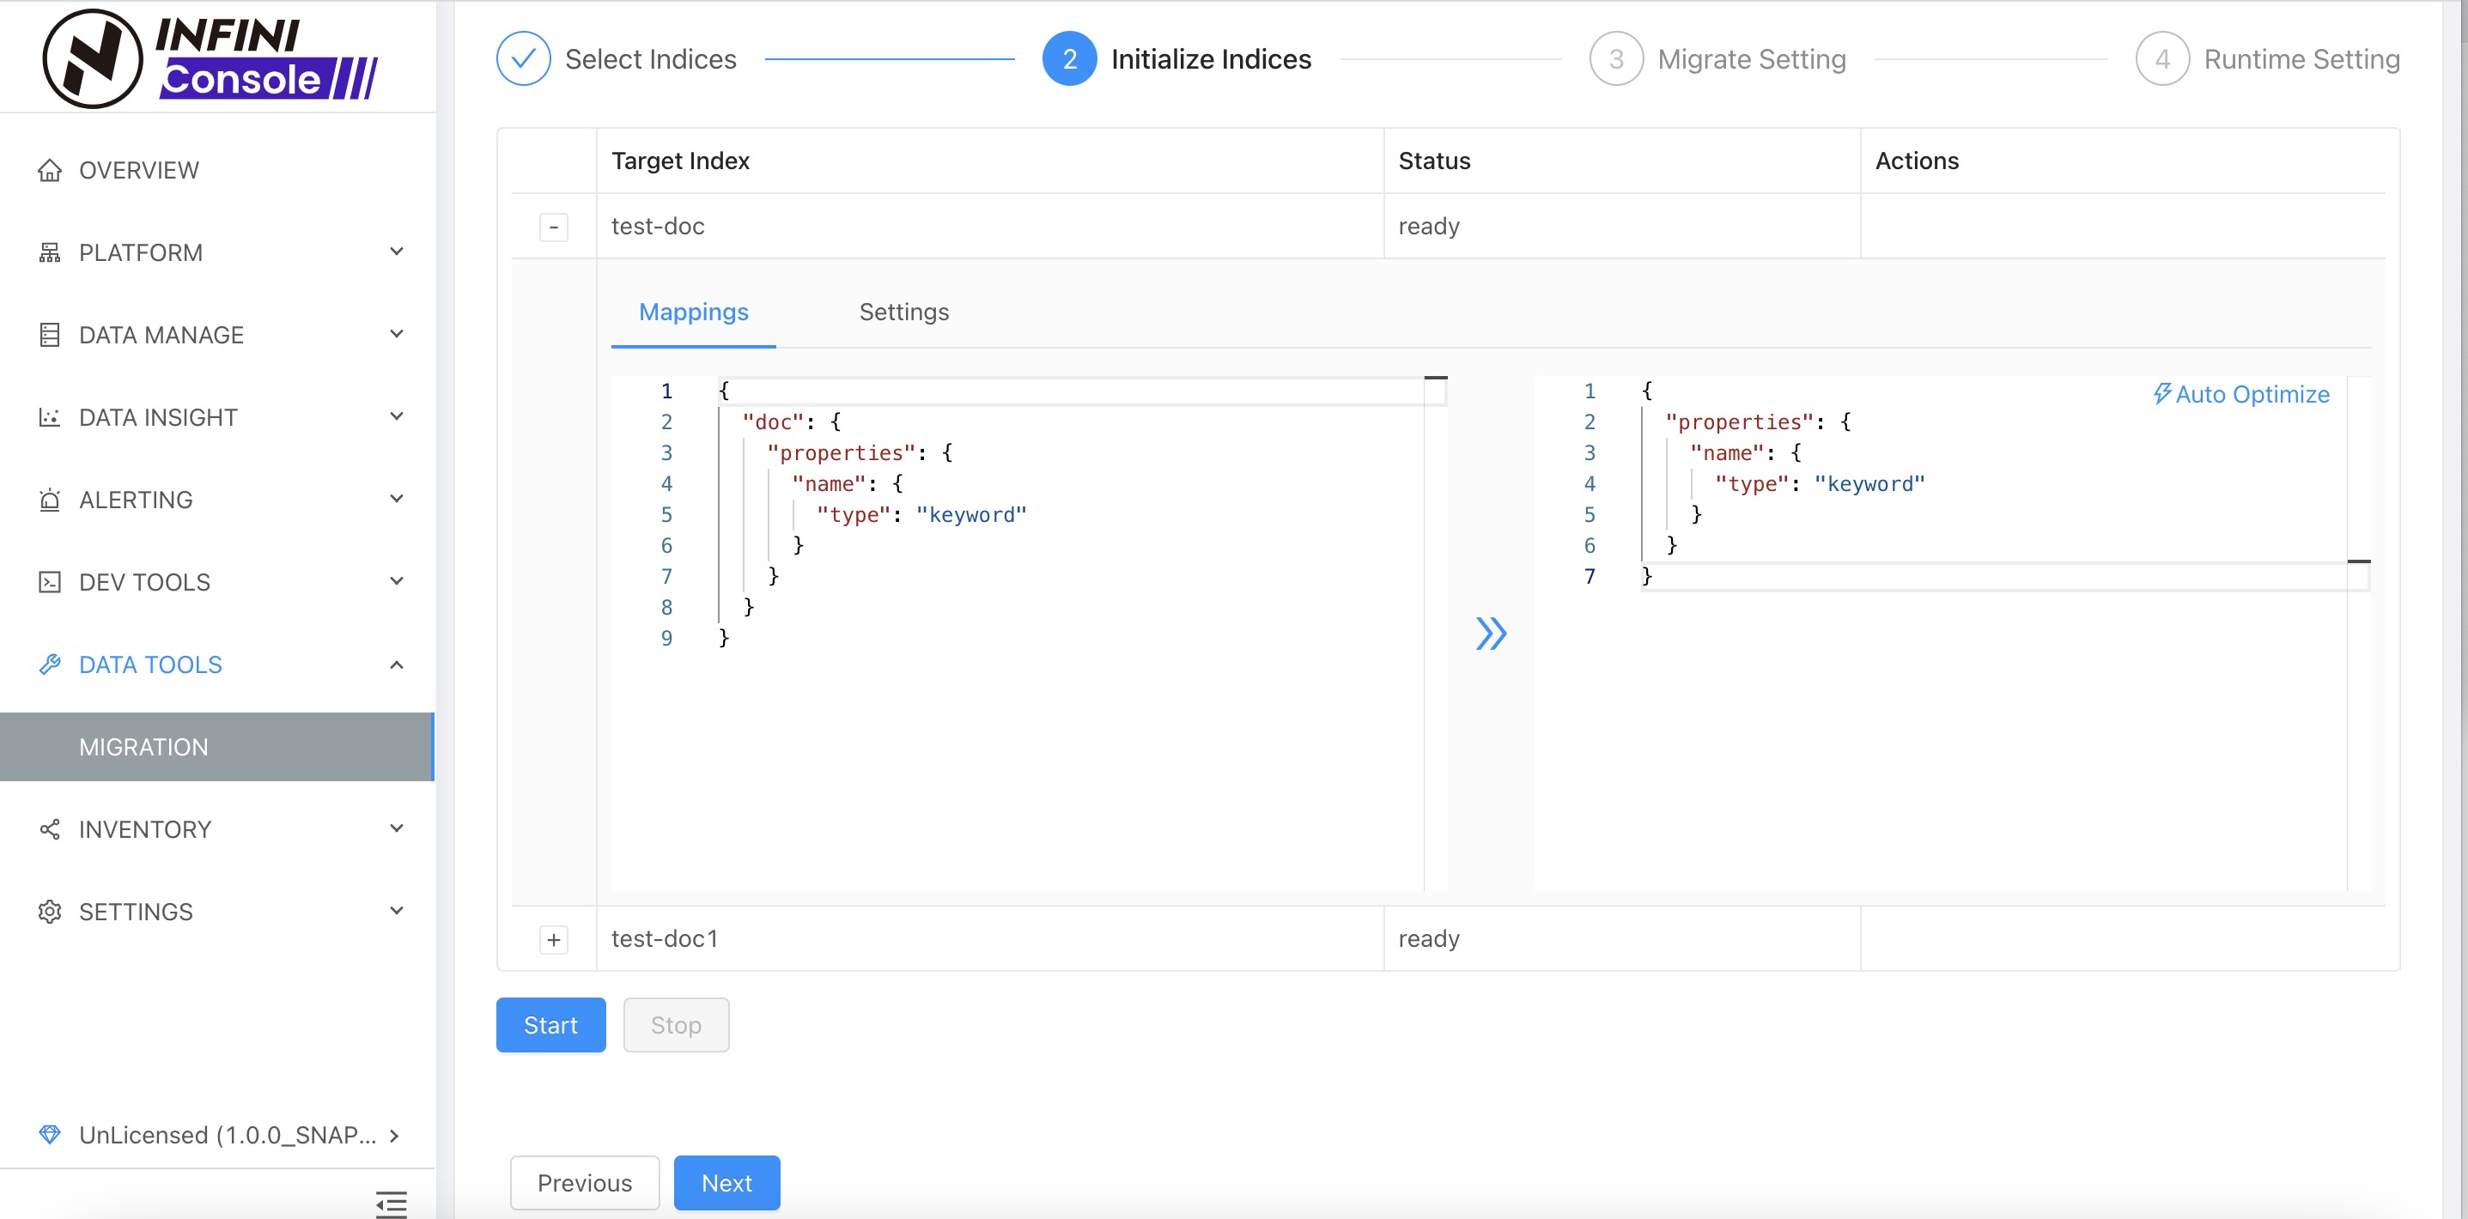2468x1219 pixels.
Task: Expand the test-doc1 row
Action: pos(554,939)
